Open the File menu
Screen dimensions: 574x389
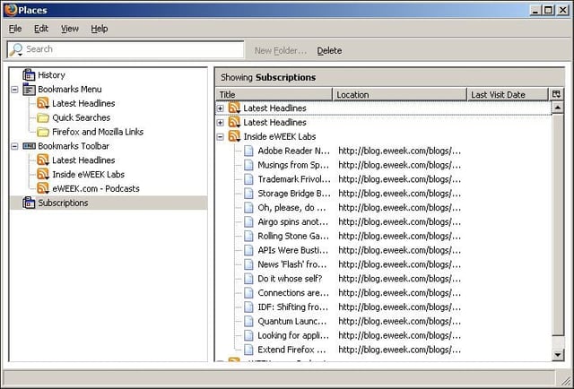coord(15,29)
